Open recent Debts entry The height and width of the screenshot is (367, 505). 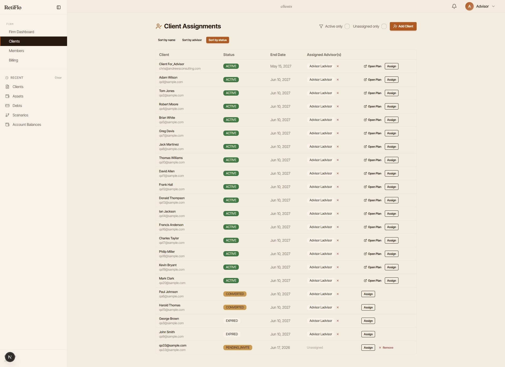point(33,106)
